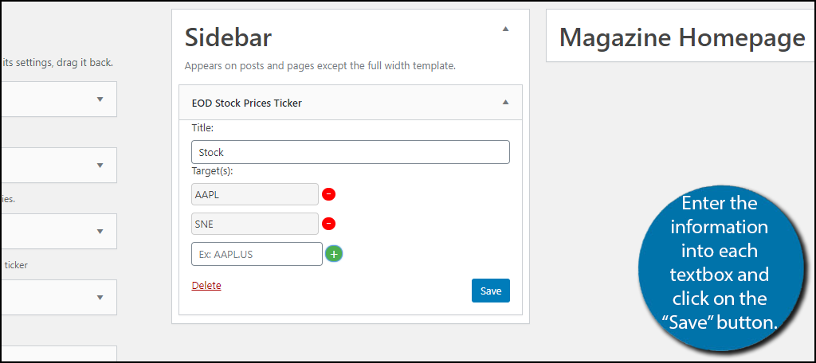This screenshot has width=816, height=363.
Task: Select the SNE target textbox
Action: pyautogui.click(x=255, y=224)
